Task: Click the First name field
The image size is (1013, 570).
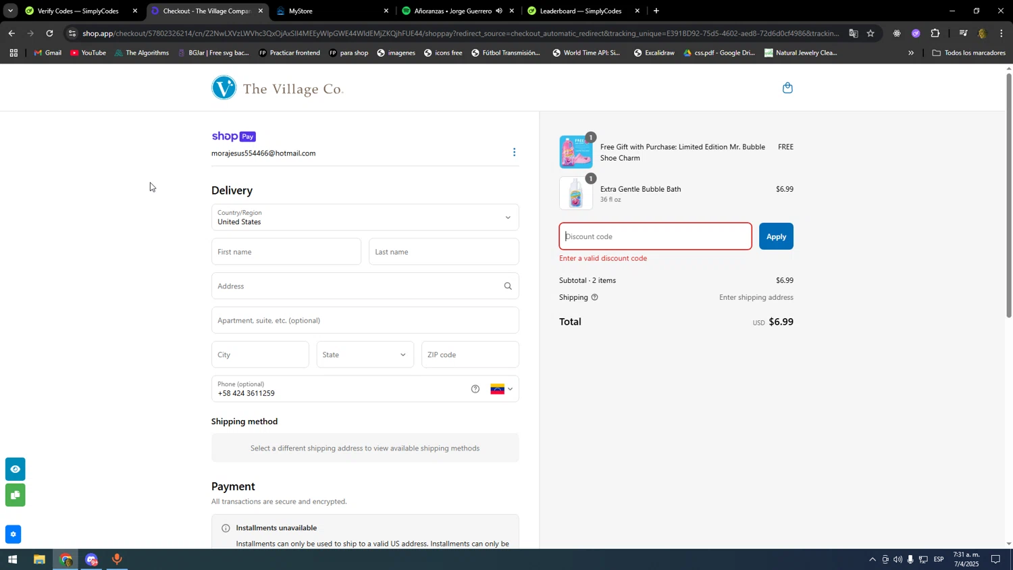Action: [286, 252]
